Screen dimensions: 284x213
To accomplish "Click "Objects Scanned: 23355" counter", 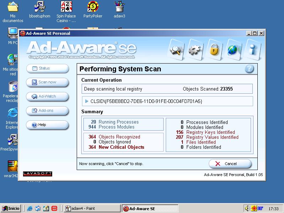I will pyautogui.click(x=208, y=89).
